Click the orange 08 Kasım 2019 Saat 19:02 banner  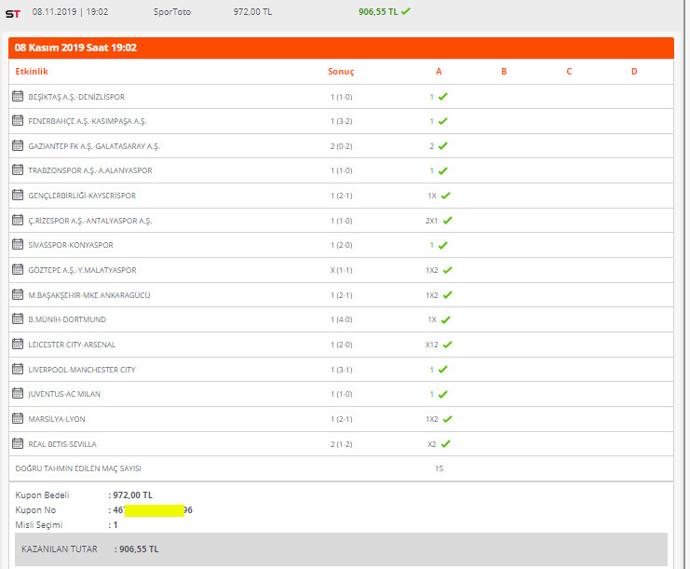coord(341,47)
